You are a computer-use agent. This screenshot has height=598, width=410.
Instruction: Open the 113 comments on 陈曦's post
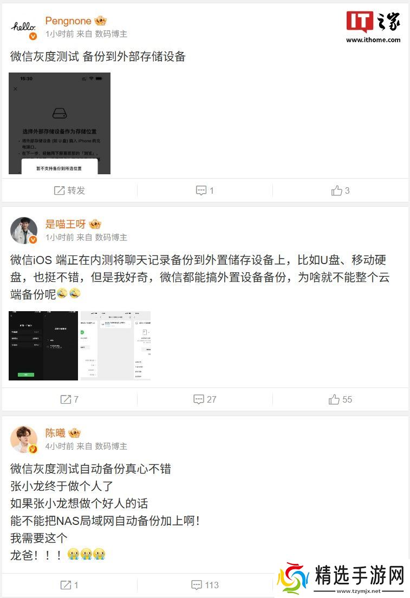point(205,584)
